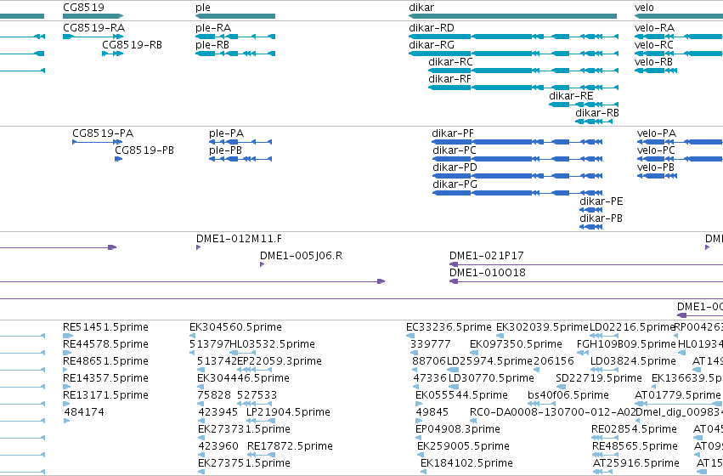This screenshot has width=723, height=476.
Task: Select clone DME1-021P17
Action: click(586, 264)
